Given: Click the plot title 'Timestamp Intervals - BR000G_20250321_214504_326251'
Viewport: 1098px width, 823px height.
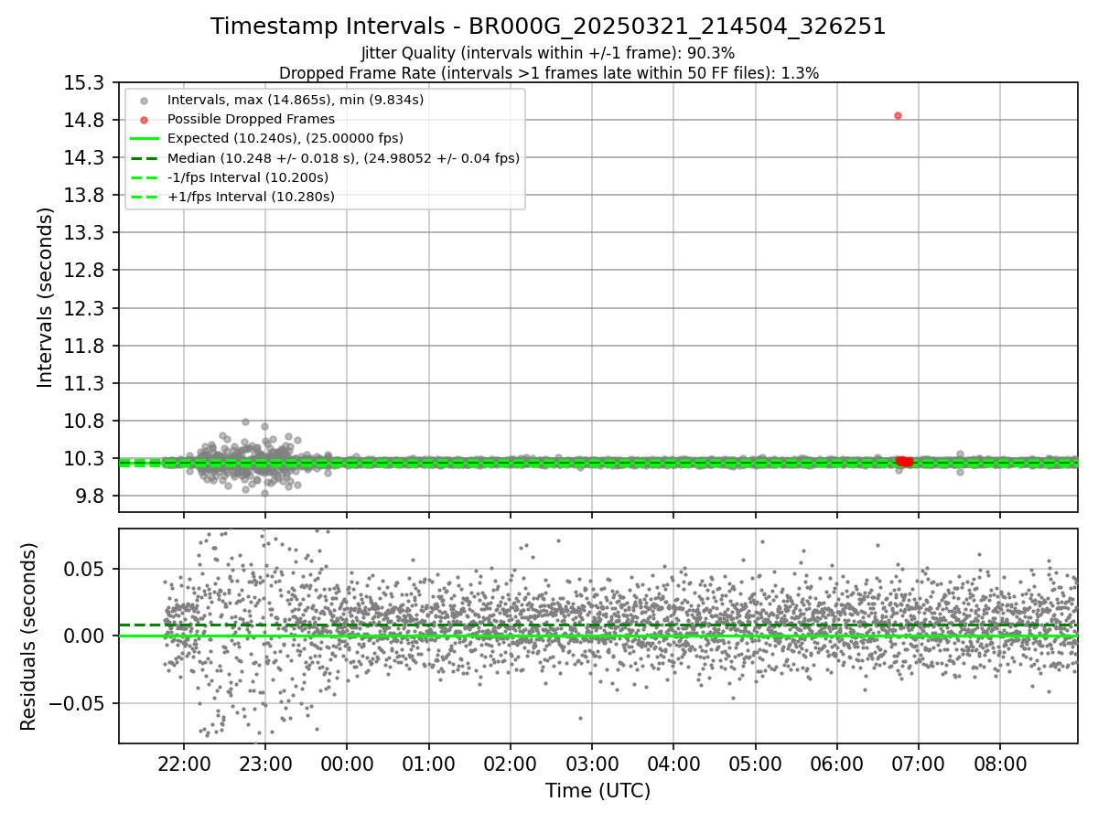Looking at the screenshot, I should click(548, 27).
